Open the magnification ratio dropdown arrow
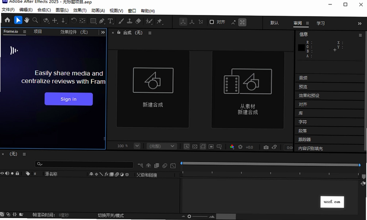367x220 pixels. (137, 146)
